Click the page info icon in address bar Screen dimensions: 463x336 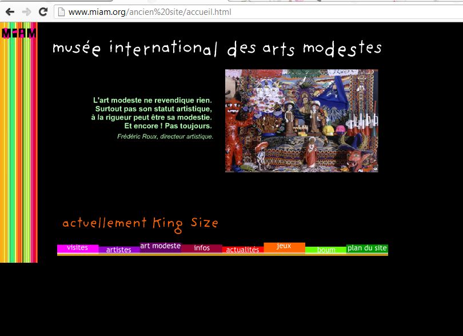click(61, 11)
